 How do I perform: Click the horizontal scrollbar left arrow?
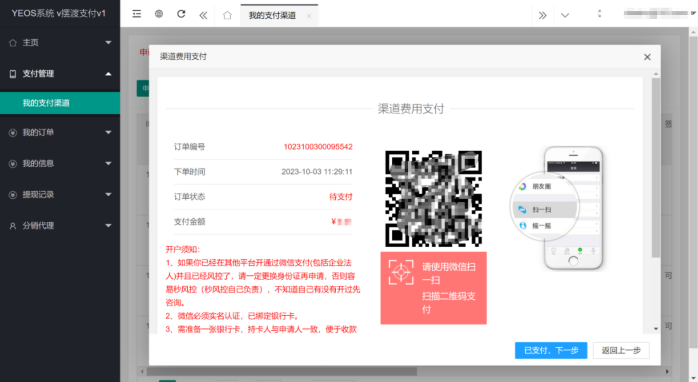pyautogui.click(x=142, y=371)
